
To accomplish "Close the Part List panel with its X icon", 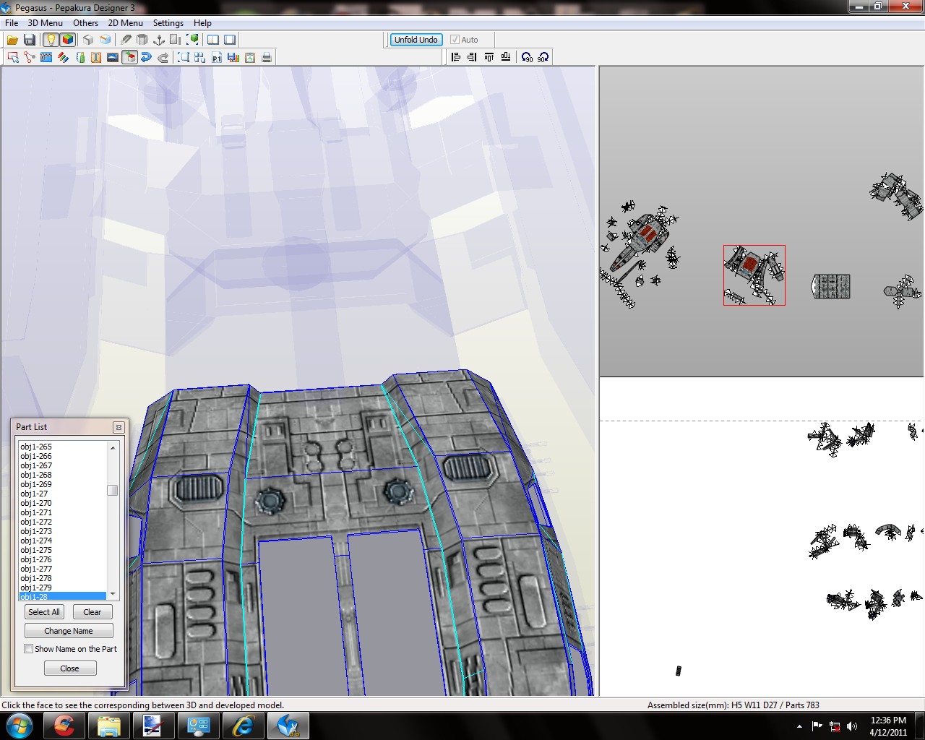I will click(x=119, y=427).
